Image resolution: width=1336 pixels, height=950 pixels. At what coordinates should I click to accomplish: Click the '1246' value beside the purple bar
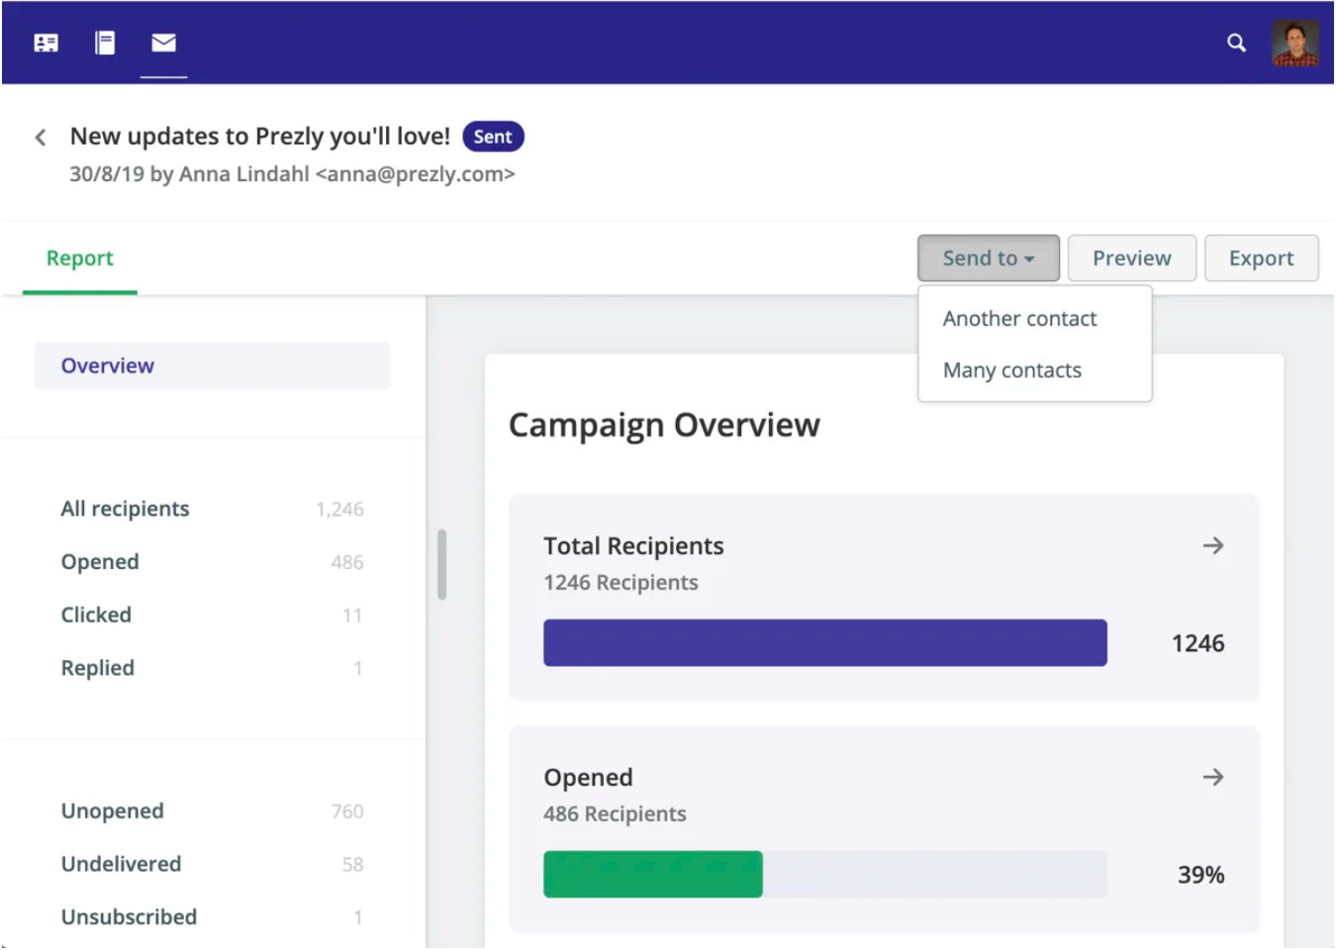[1197, 643]
